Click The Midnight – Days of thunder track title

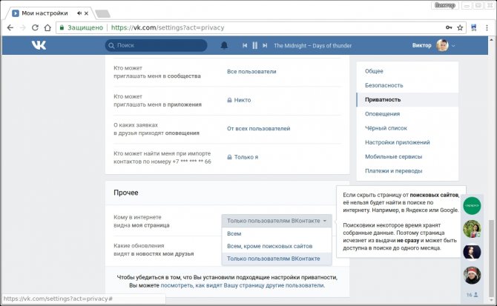click(x=312, y=46)
